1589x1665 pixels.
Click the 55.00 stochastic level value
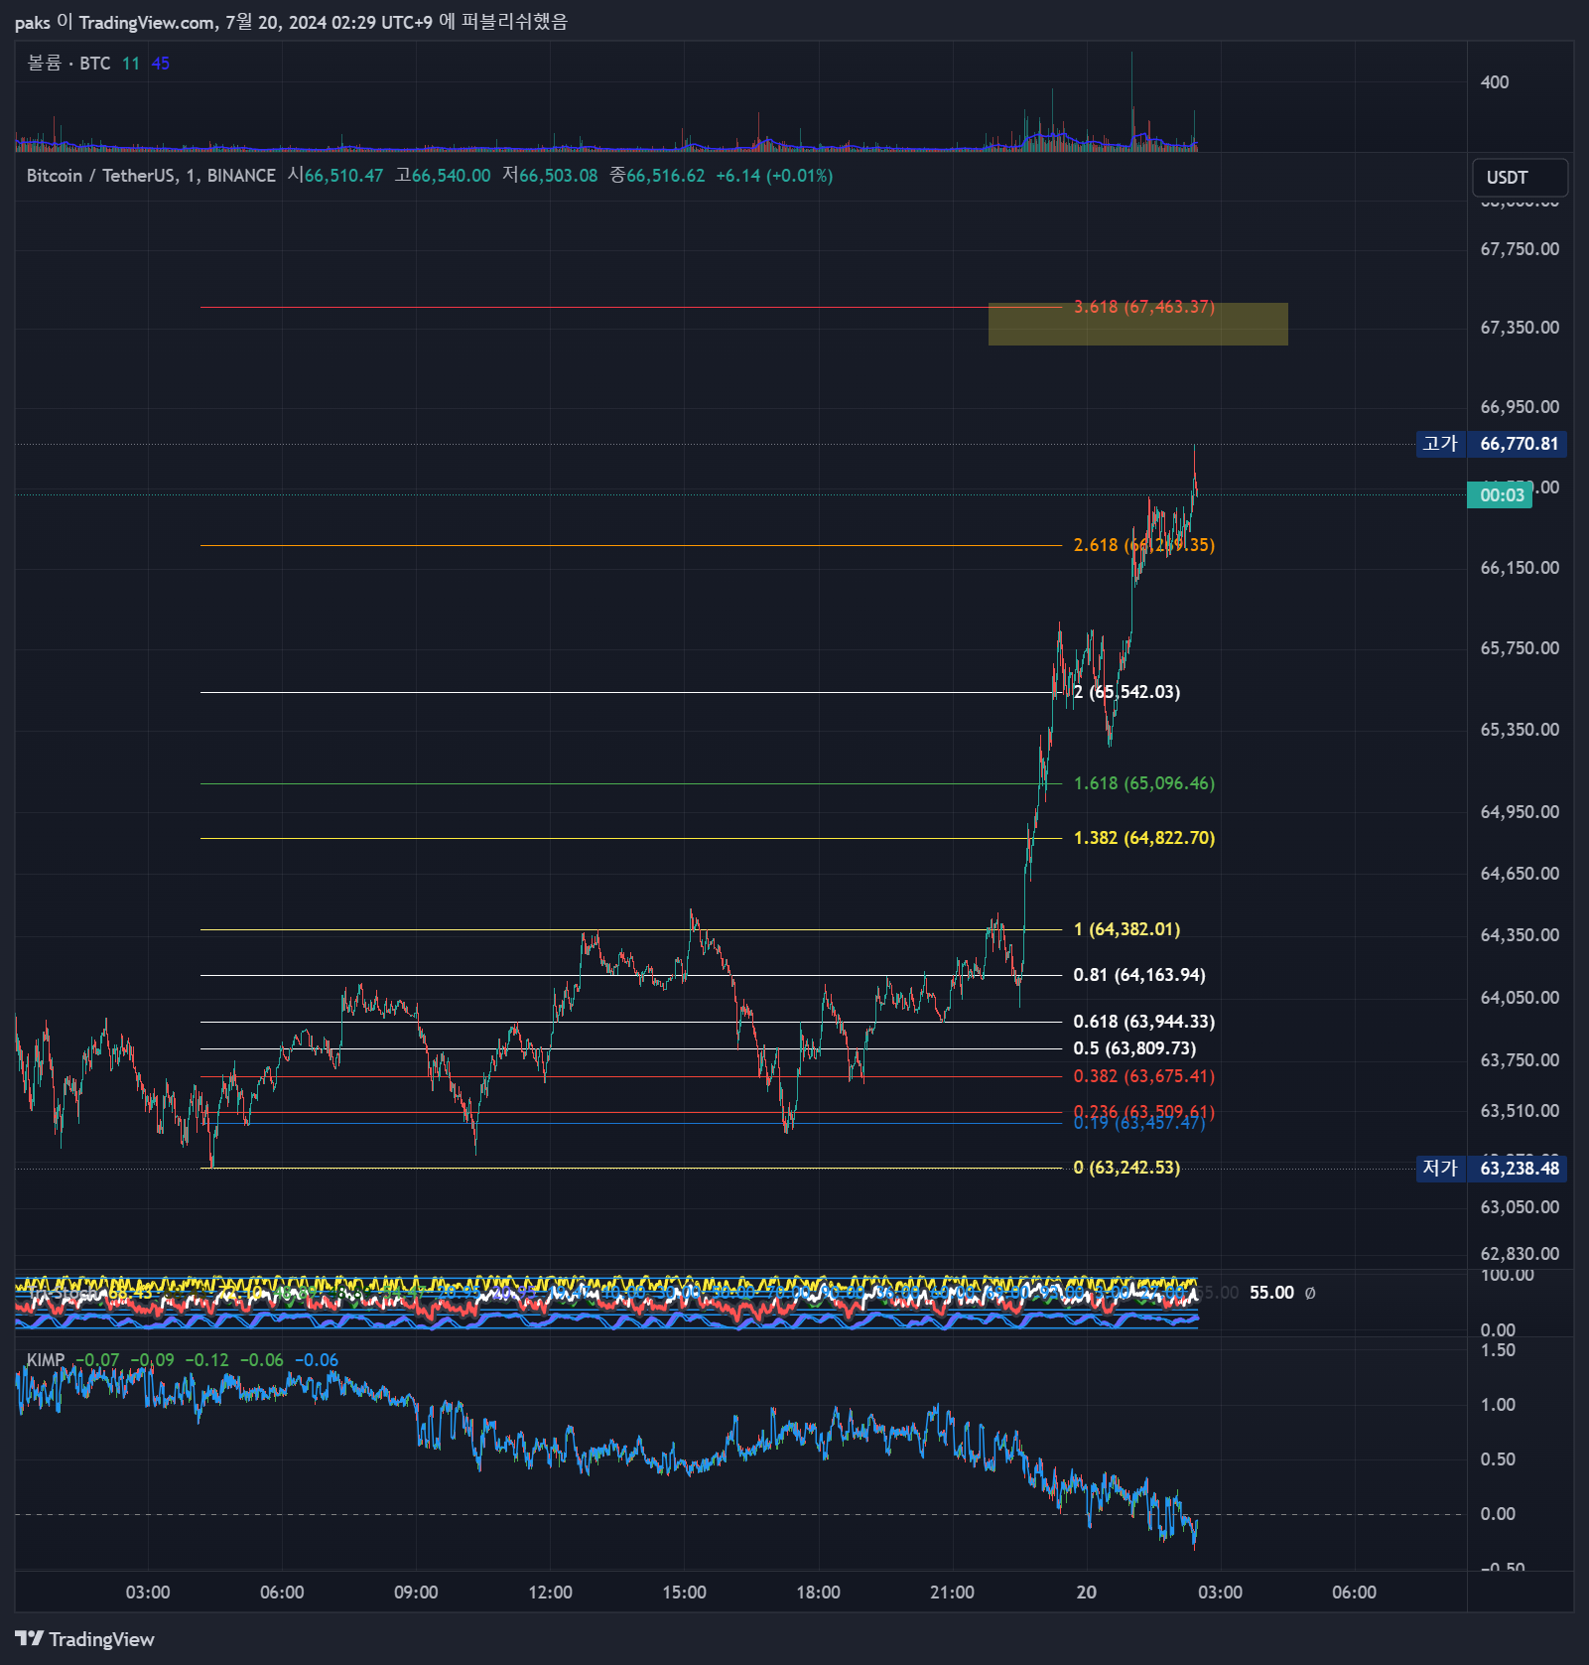1271,1293
